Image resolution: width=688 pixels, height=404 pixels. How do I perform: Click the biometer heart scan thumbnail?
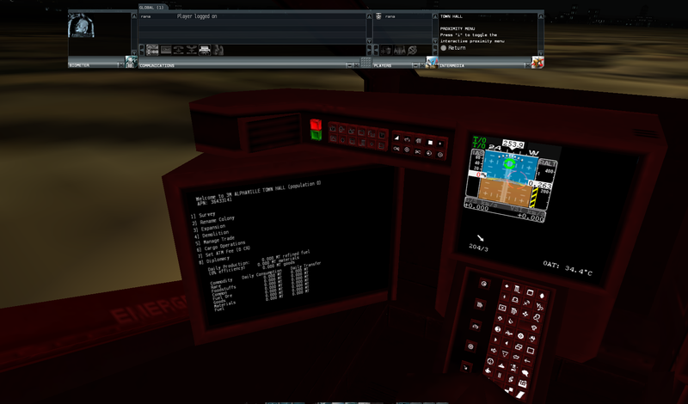[x=81, y=25]
